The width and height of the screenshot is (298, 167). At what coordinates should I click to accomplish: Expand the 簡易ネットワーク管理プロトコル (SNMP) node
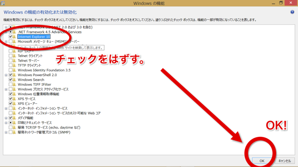click(6, 132)
